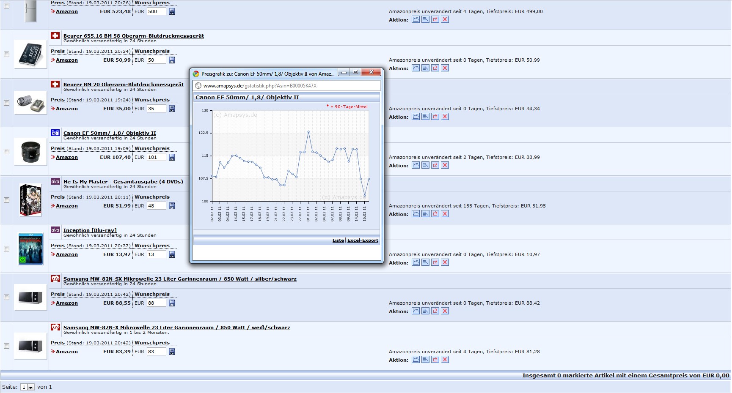Screen dimensions: 732x393
Task: Focus the popup address bar www.amapsys.de
Action: click(x=286, y=86)
